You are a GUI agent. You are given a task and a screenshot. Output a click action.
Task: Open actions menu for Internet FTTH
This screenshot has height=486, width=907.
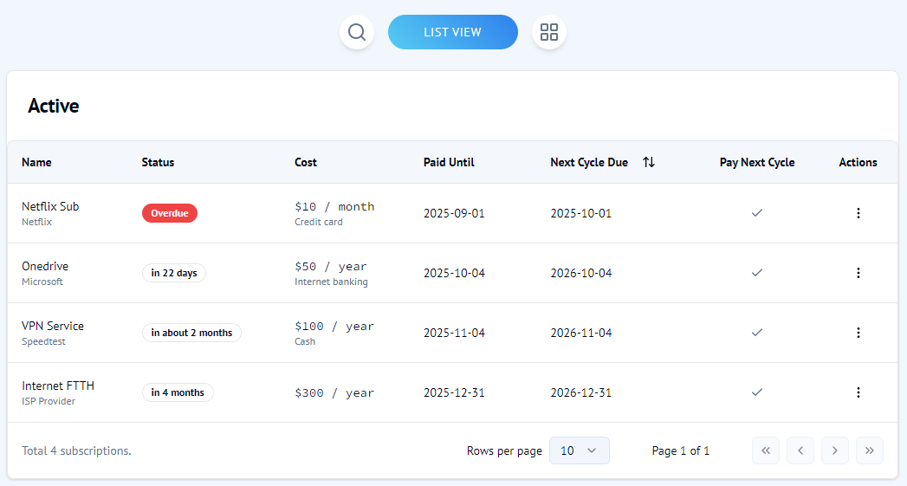[x=858, y=392]
